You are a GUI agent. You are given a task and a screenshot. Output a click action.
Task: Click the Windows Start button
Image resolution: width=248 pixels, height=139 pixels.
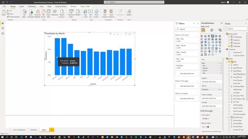click(2, 137)
